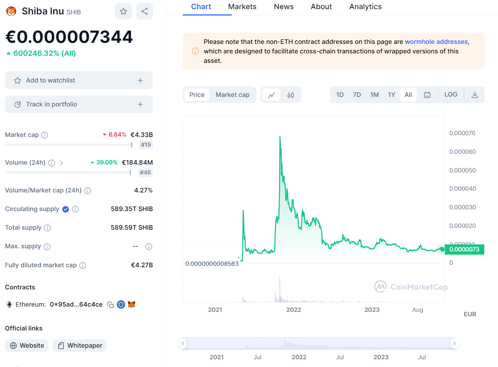Switch chart to Market cap view
Image resolution: width=498 pixels, height=367 pixels.
point(232,95)
